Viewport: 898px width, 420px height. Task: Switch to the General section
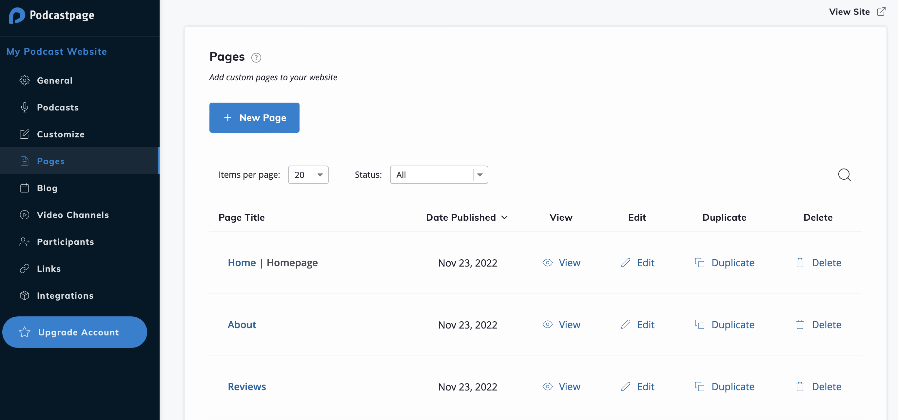tap(54, 80)
